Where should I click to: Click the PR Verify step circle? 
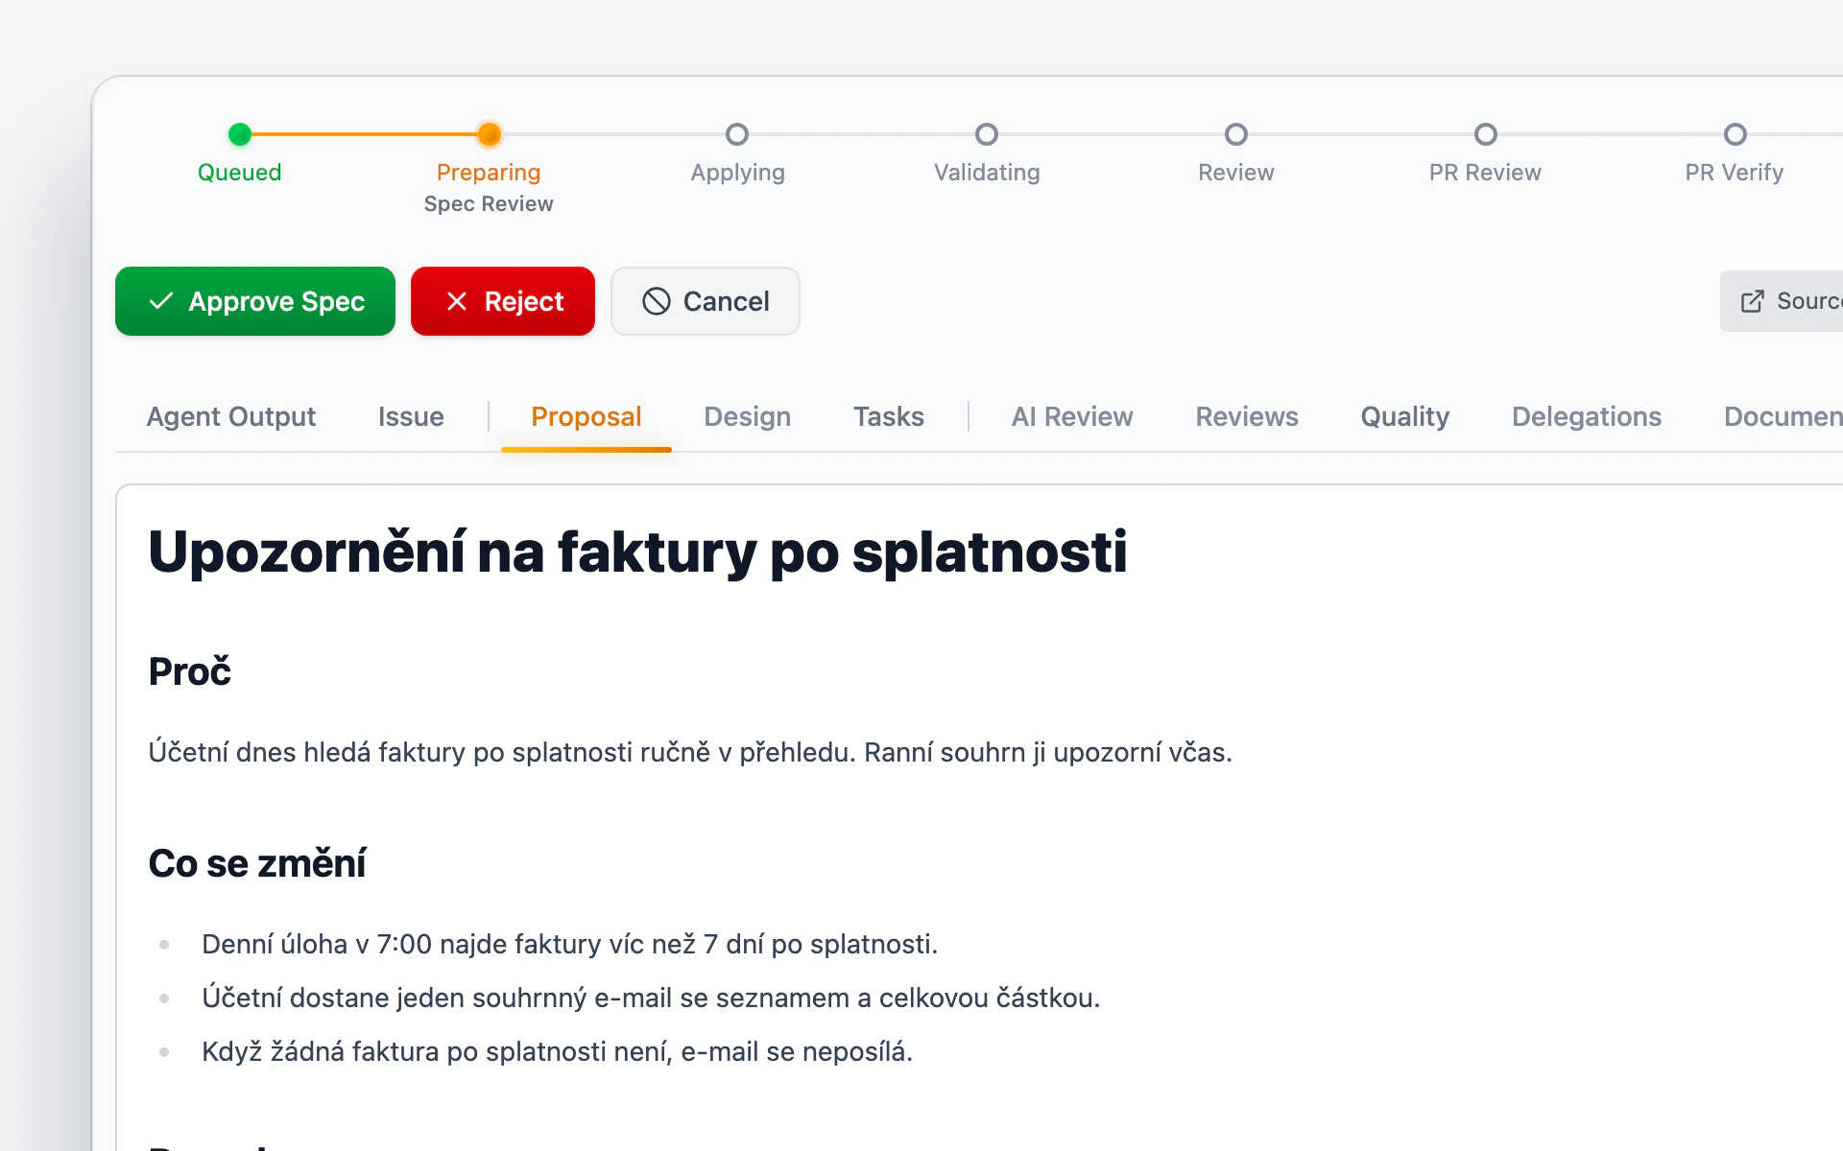click(x=1735, y=134)
